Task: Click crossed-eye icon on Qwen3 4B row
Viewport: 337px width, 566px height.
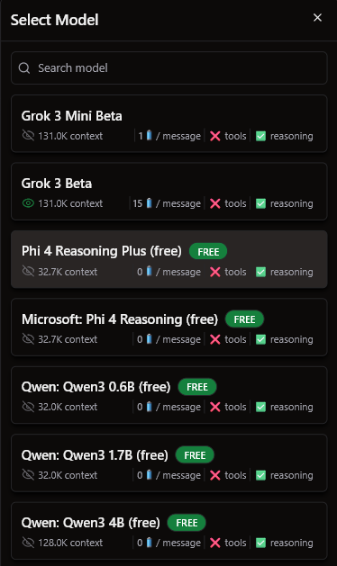Action: pos(28,543)
